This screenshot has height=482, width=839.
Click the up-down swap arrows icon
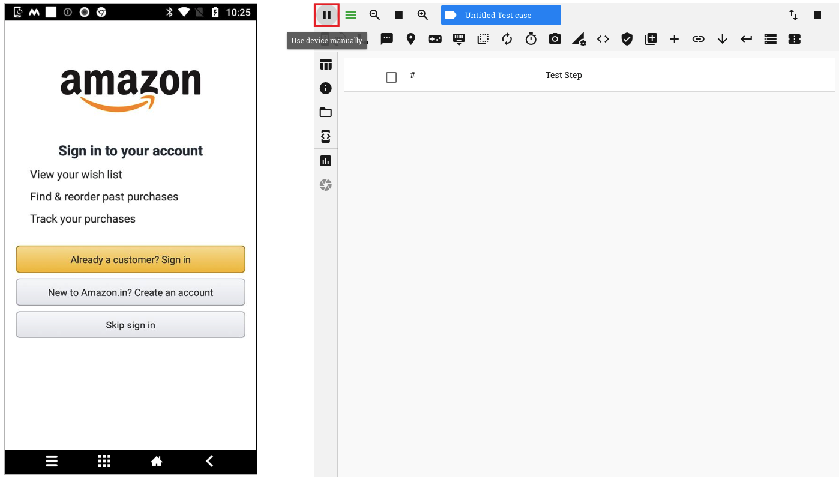click(793, 15)
